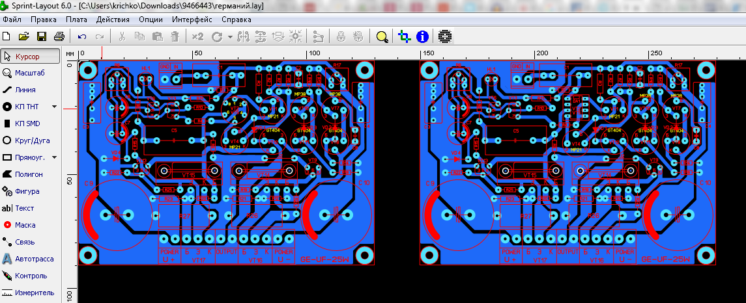Image resolution: width=746 pixels, height=303 pixels.
Task: Open the Опции menu
Action: (151, 20)
